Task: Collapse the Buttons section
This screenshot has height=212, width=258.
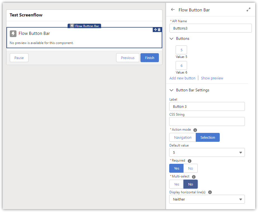Action: (x=171, y=39)
